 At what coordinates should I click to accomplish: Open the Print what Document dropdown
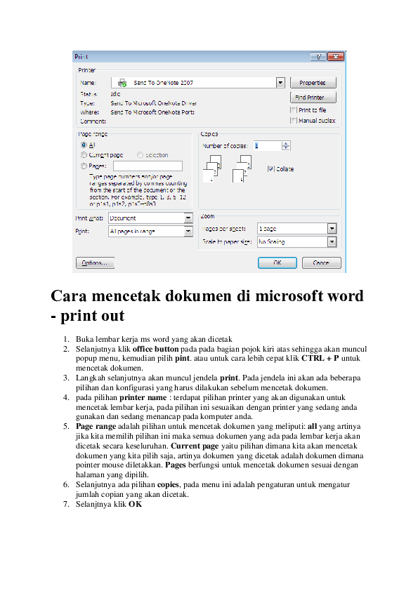coord(189,218)
